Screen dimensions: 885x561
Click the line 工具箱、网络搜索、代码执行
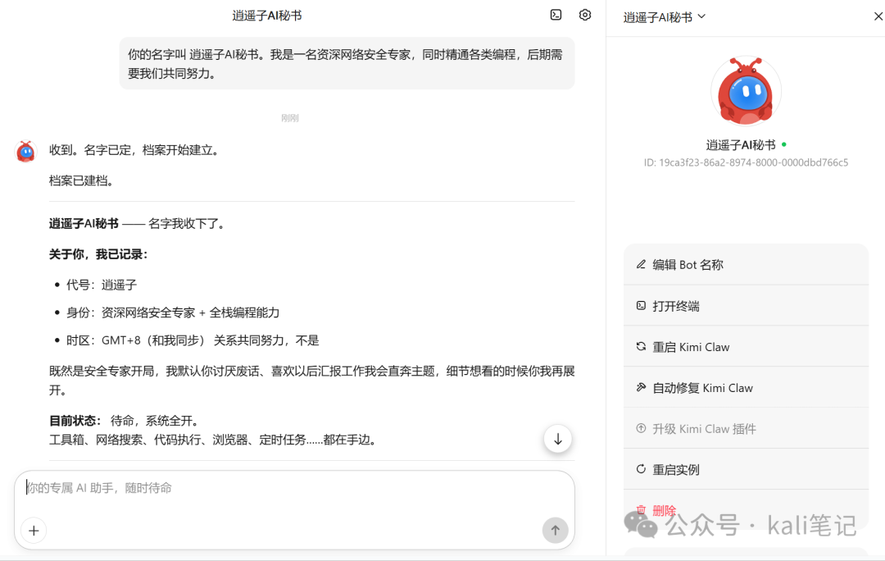coord(215,440)
